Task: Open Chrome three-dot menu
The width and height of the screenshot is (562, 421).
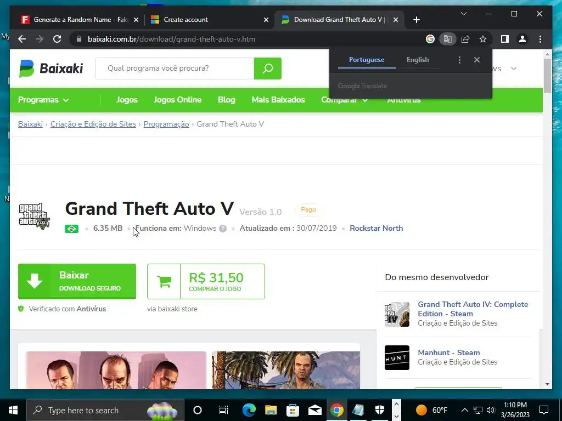Action: pos(540,39)
